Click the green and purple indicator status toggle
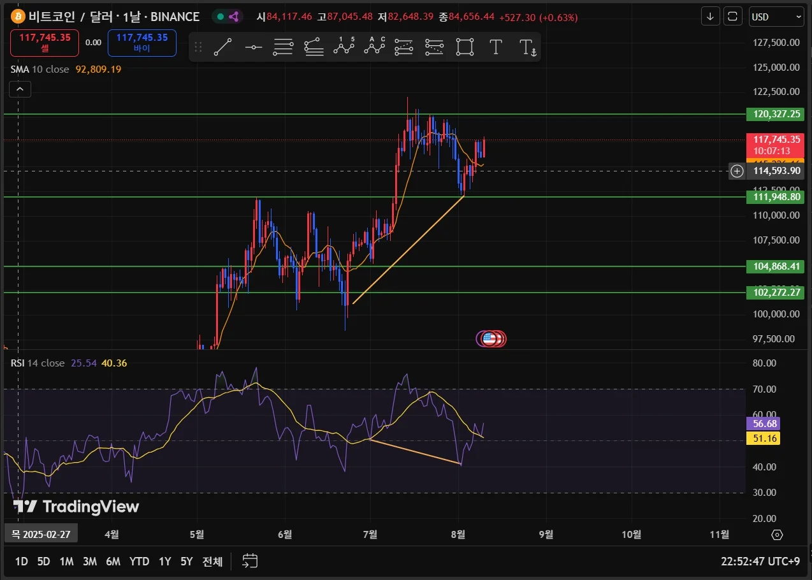This screenshot has height=580, width=812. [227, 17]
